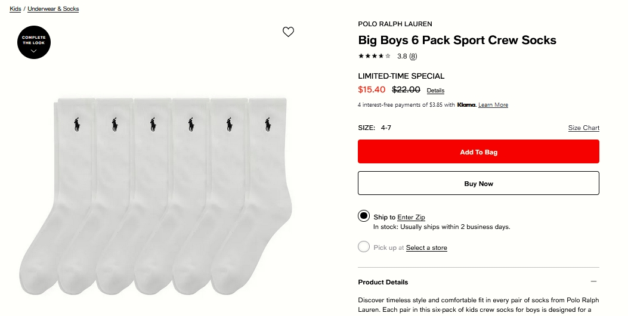628x316 pixels.
Task: Click the Klarna logo
Action: coord(466,105)
